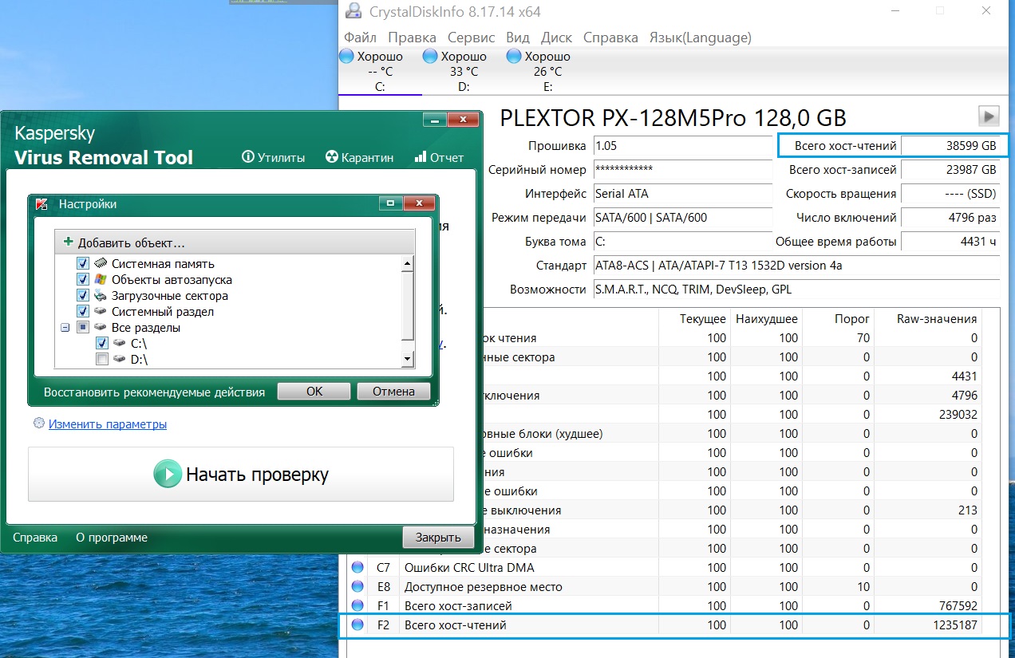The height and width of the screenshot is (658, 1015).
Task: Click the scan list scrollbar down arrow
Action: click(x=408, y=360)
